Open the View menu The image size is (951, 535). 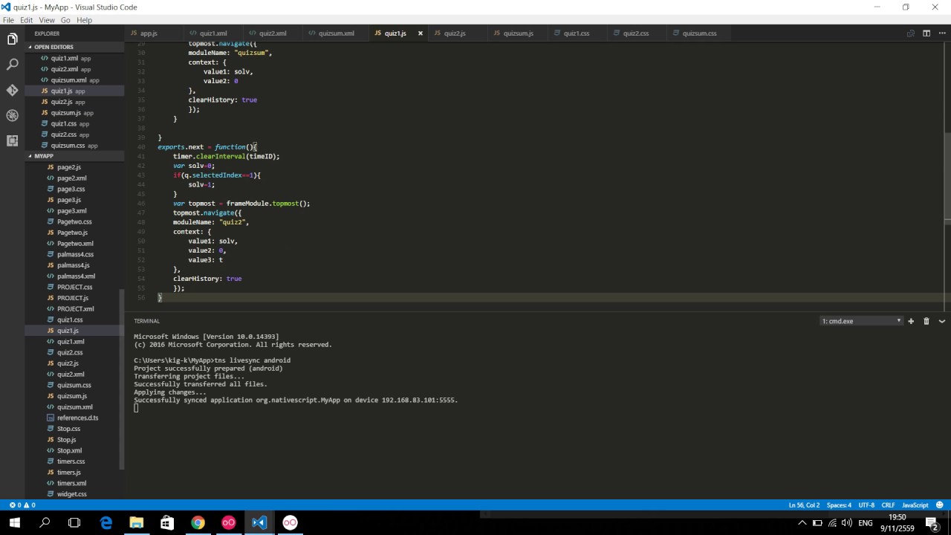click(x=46, y=20)
